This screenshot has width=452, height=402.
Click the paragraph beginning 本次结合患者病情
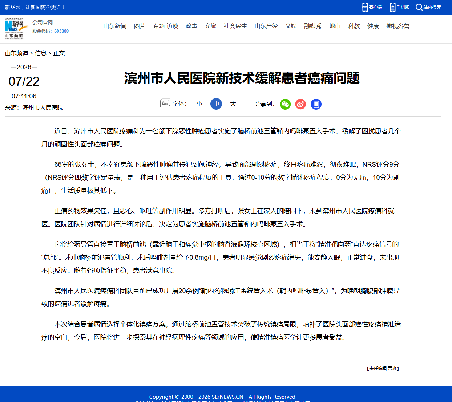tap(221, 331)
